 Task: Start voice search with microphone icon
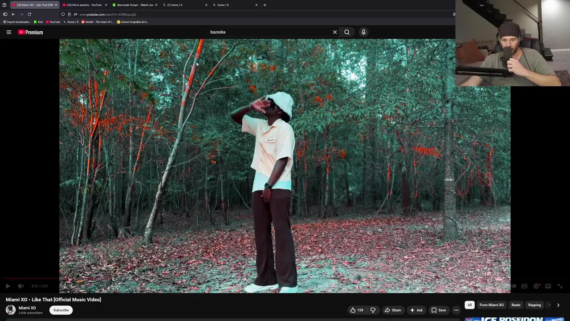363,32
